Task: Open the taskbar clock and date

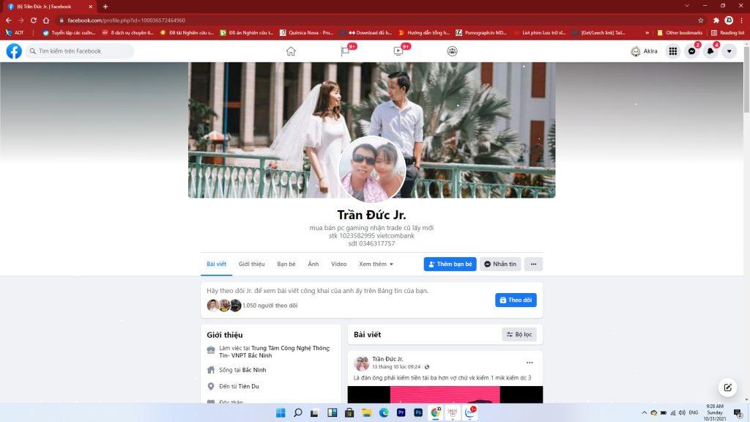Action: tap(715, 412)
